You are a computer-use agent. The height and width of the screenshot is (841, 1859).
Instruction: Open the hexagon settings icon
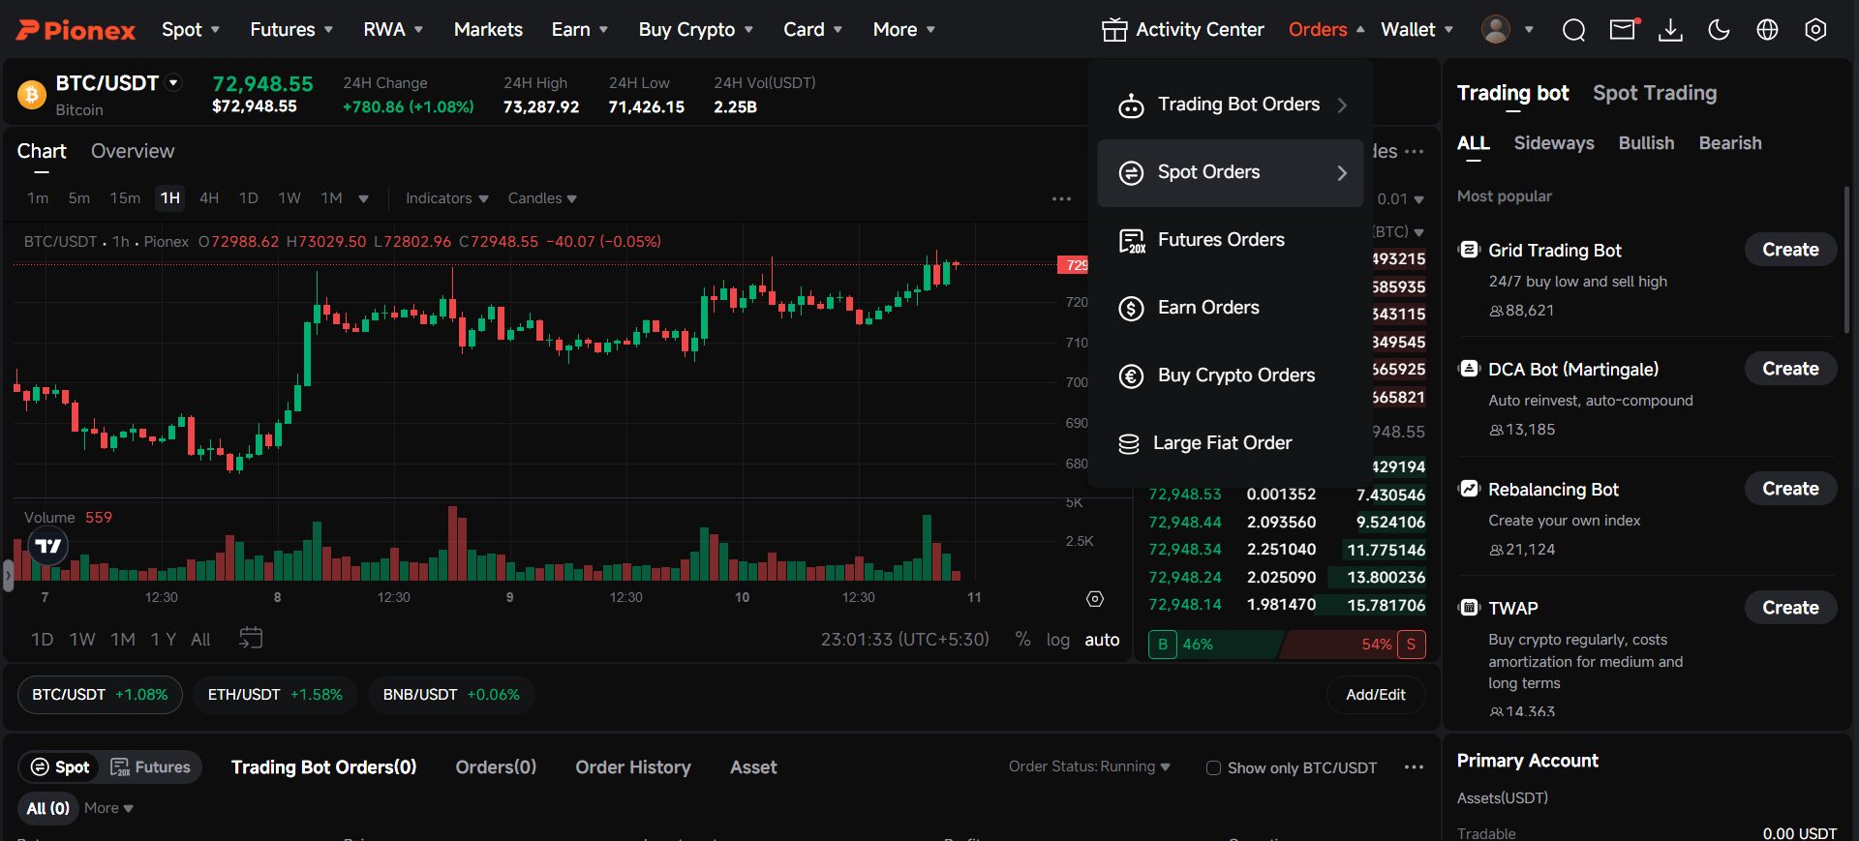[x=1815, y=30]
